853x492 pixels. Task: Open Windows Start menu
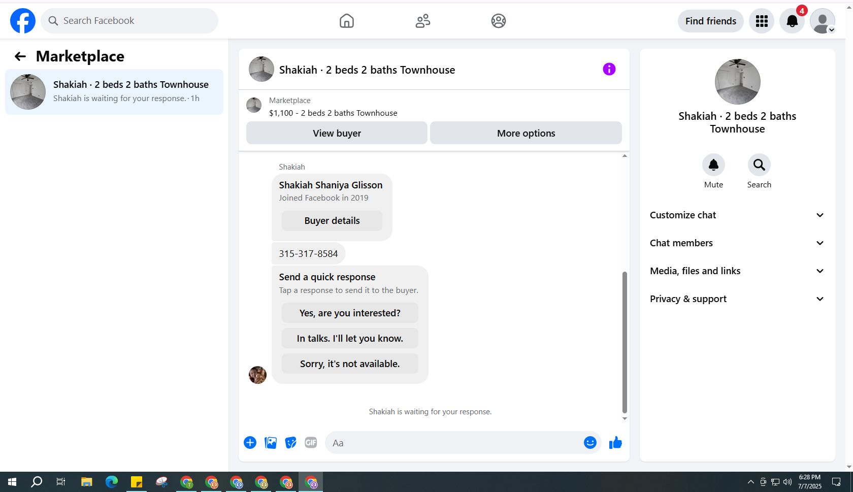point(12,482)
